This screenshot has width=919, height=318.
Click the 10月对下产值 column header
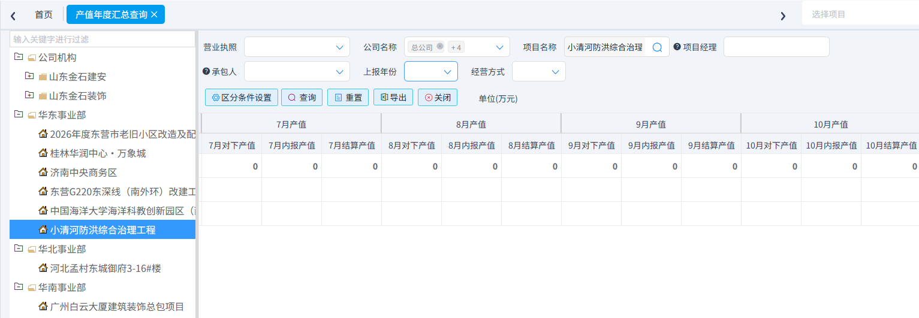771,145
